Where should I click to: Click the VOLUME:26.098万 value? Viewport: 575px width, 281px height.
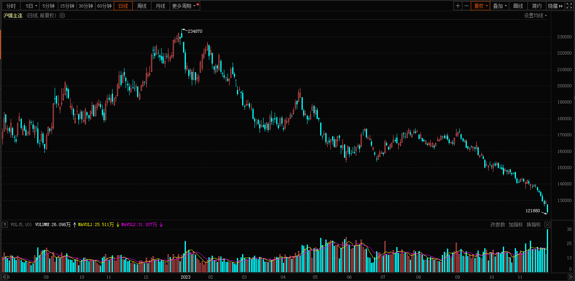(53, 224)
